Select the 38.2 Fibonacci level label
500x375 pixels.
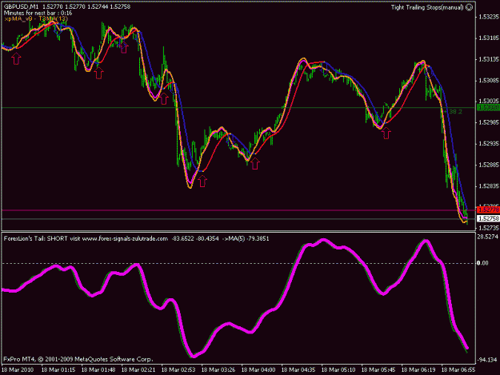click(455, 112)
